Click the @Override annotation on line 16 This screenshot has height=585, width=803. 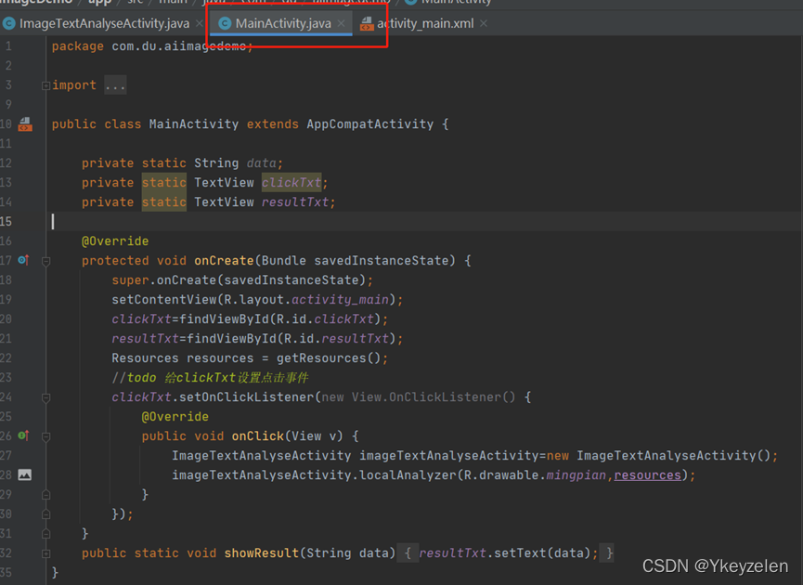115,240
